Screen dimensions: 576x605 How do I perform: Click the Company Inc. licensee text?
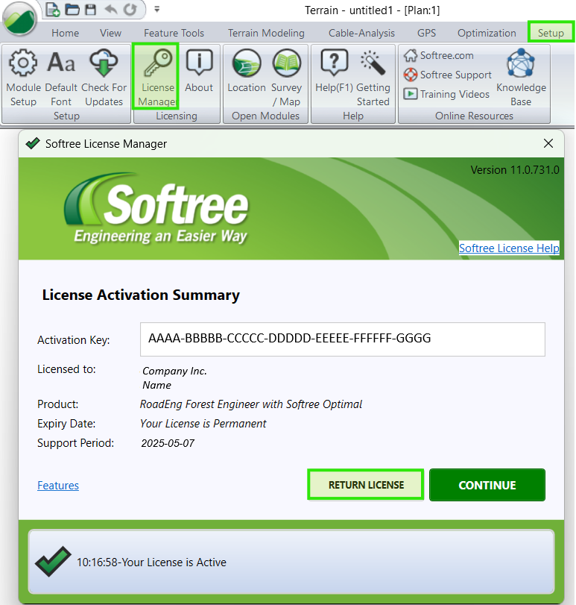coord(174,371)
